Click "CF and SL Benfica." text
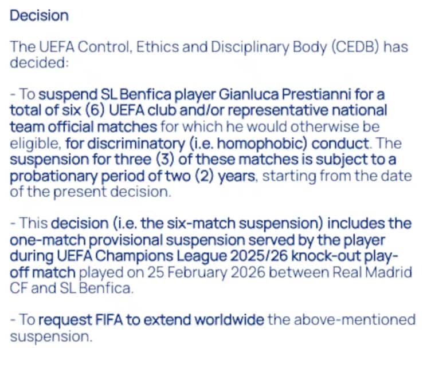423x373 pixels. (x=72, y=288)
